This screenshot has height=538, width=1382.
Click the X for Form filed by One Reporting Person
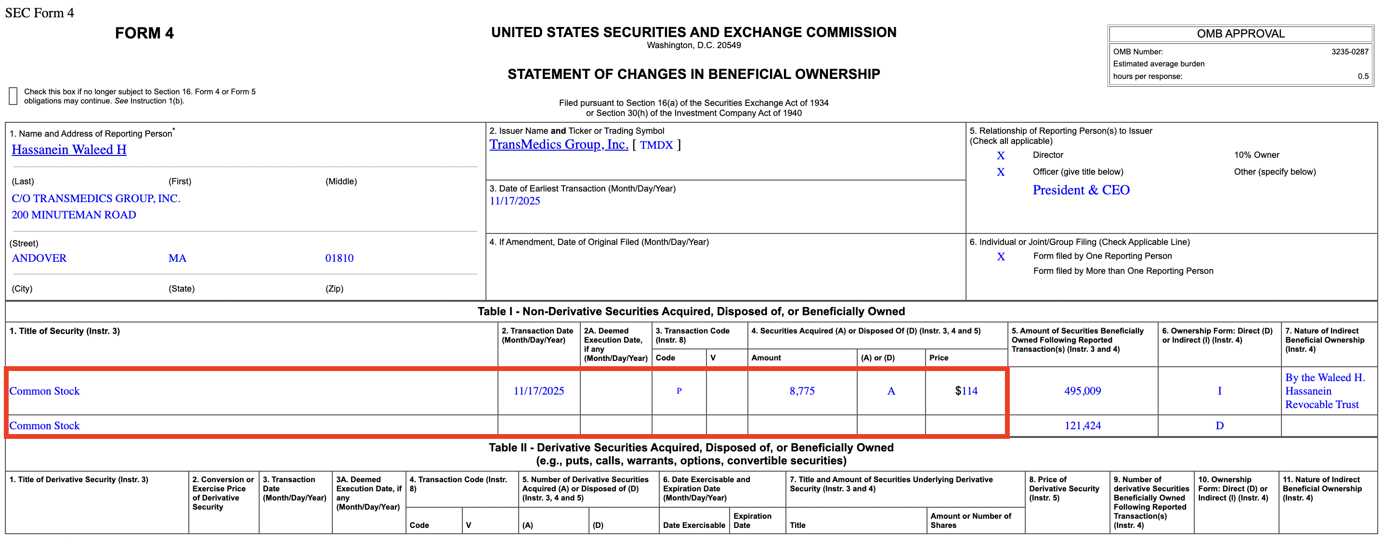(1000, 257)
